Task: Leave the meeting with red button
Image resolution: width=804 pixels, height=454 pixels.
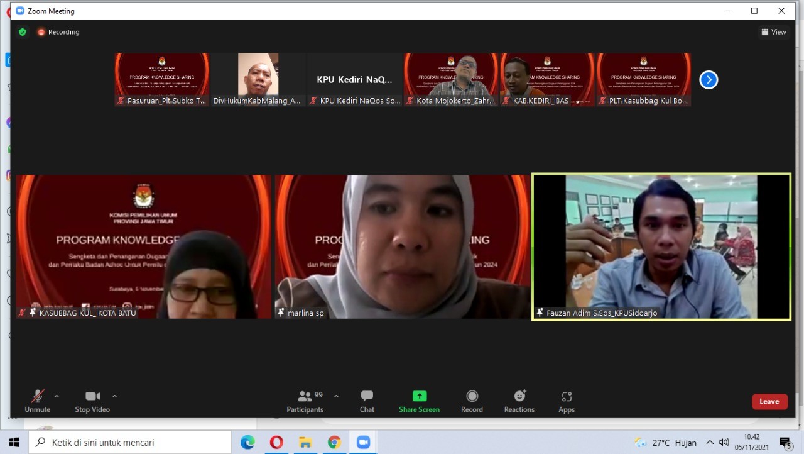Action: [x=769, y=402]
